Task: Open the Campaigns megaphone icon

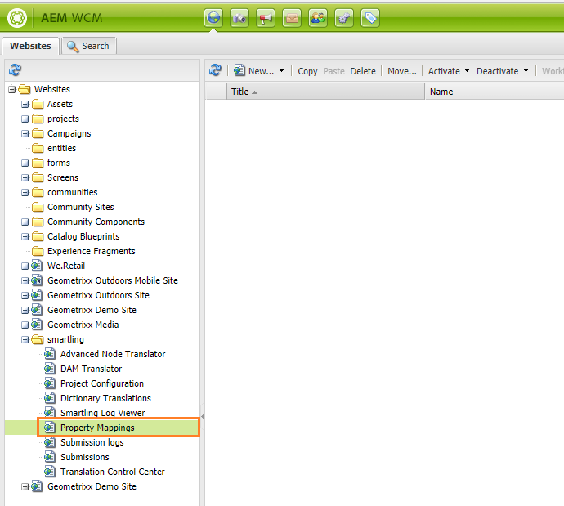Action: click(x=266, y=18)
